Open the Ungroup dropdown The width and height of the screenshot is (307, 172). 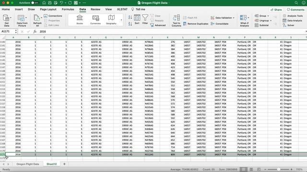[x=263, y=21]
